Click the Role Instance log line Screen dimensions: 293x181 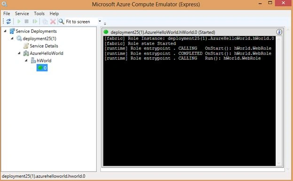point(189,38)
